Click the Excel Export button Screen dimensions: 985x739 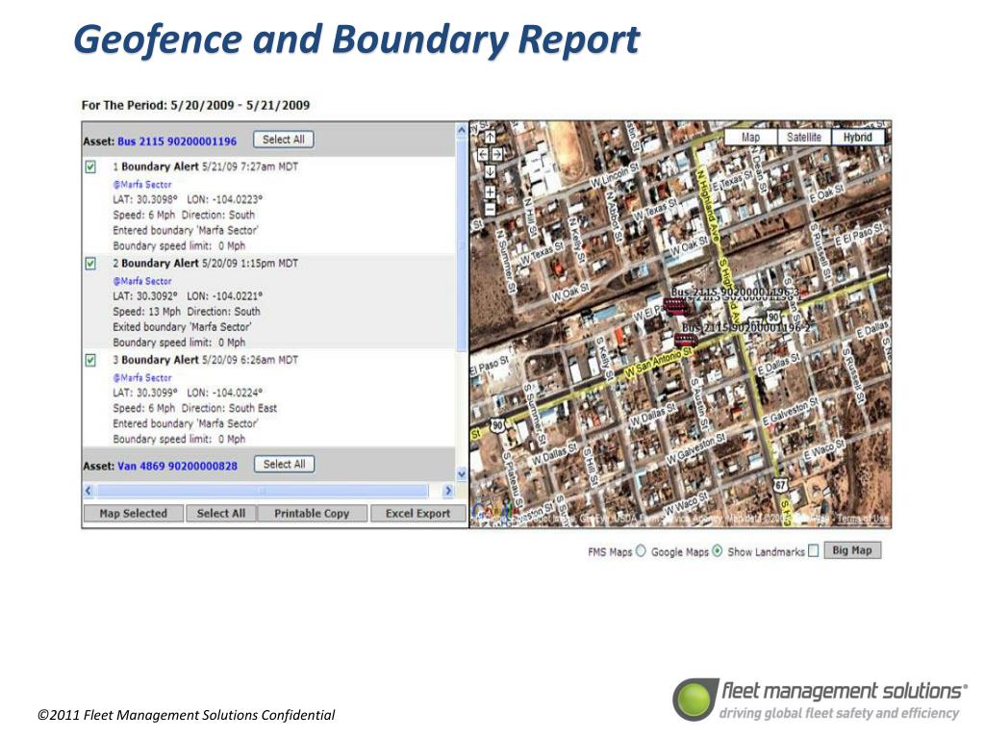(x=417, y=514)
